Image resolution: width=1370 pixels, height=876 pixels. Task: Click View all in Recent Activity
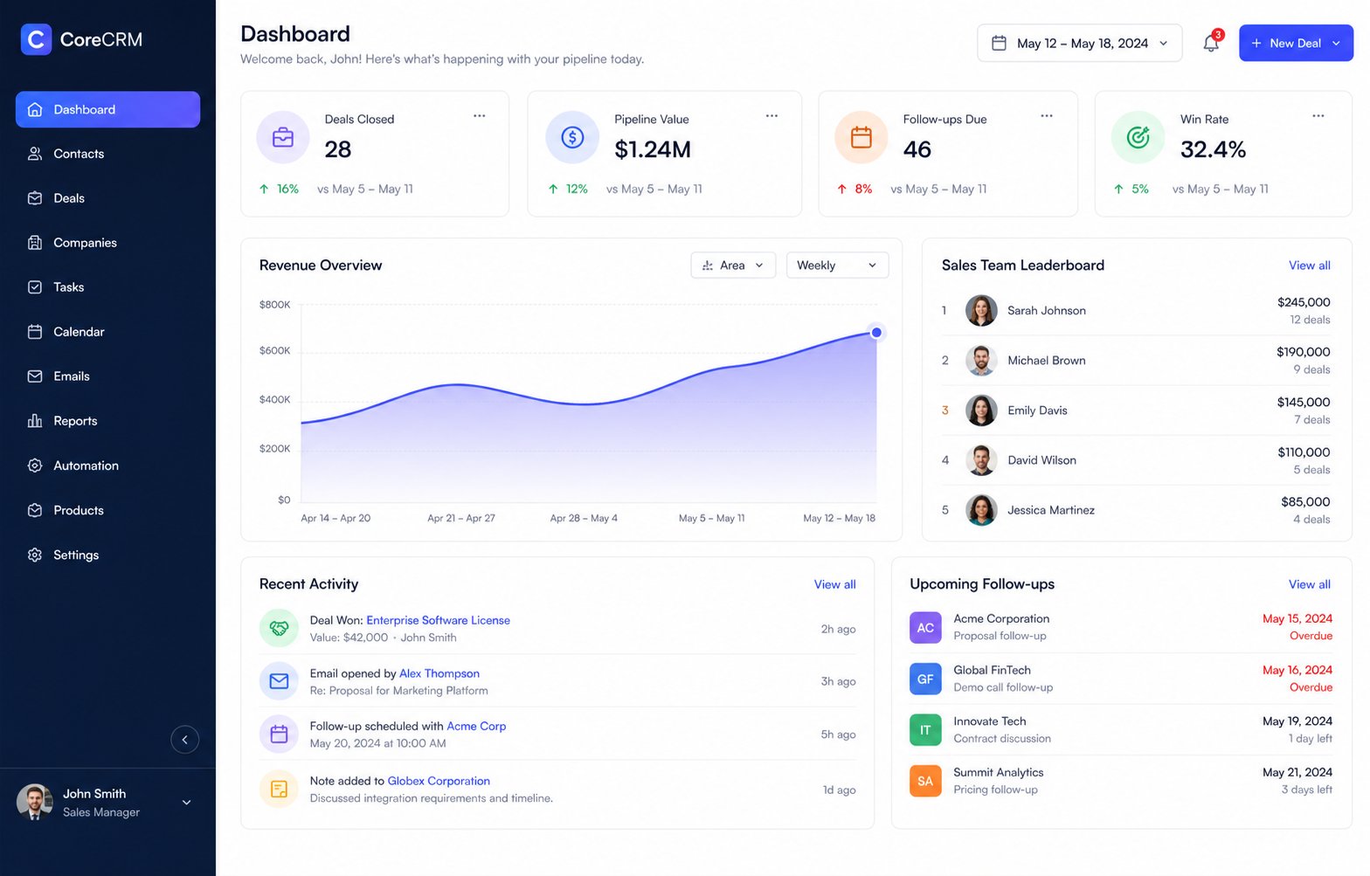(834, 584)
